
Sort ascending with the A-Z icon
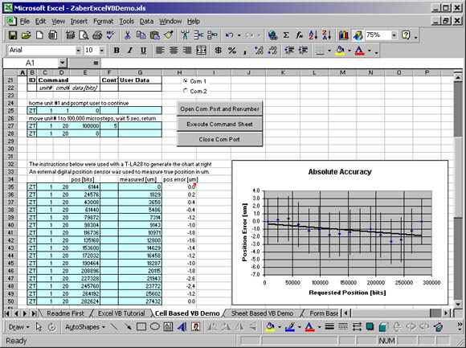(x=313, y=35)
